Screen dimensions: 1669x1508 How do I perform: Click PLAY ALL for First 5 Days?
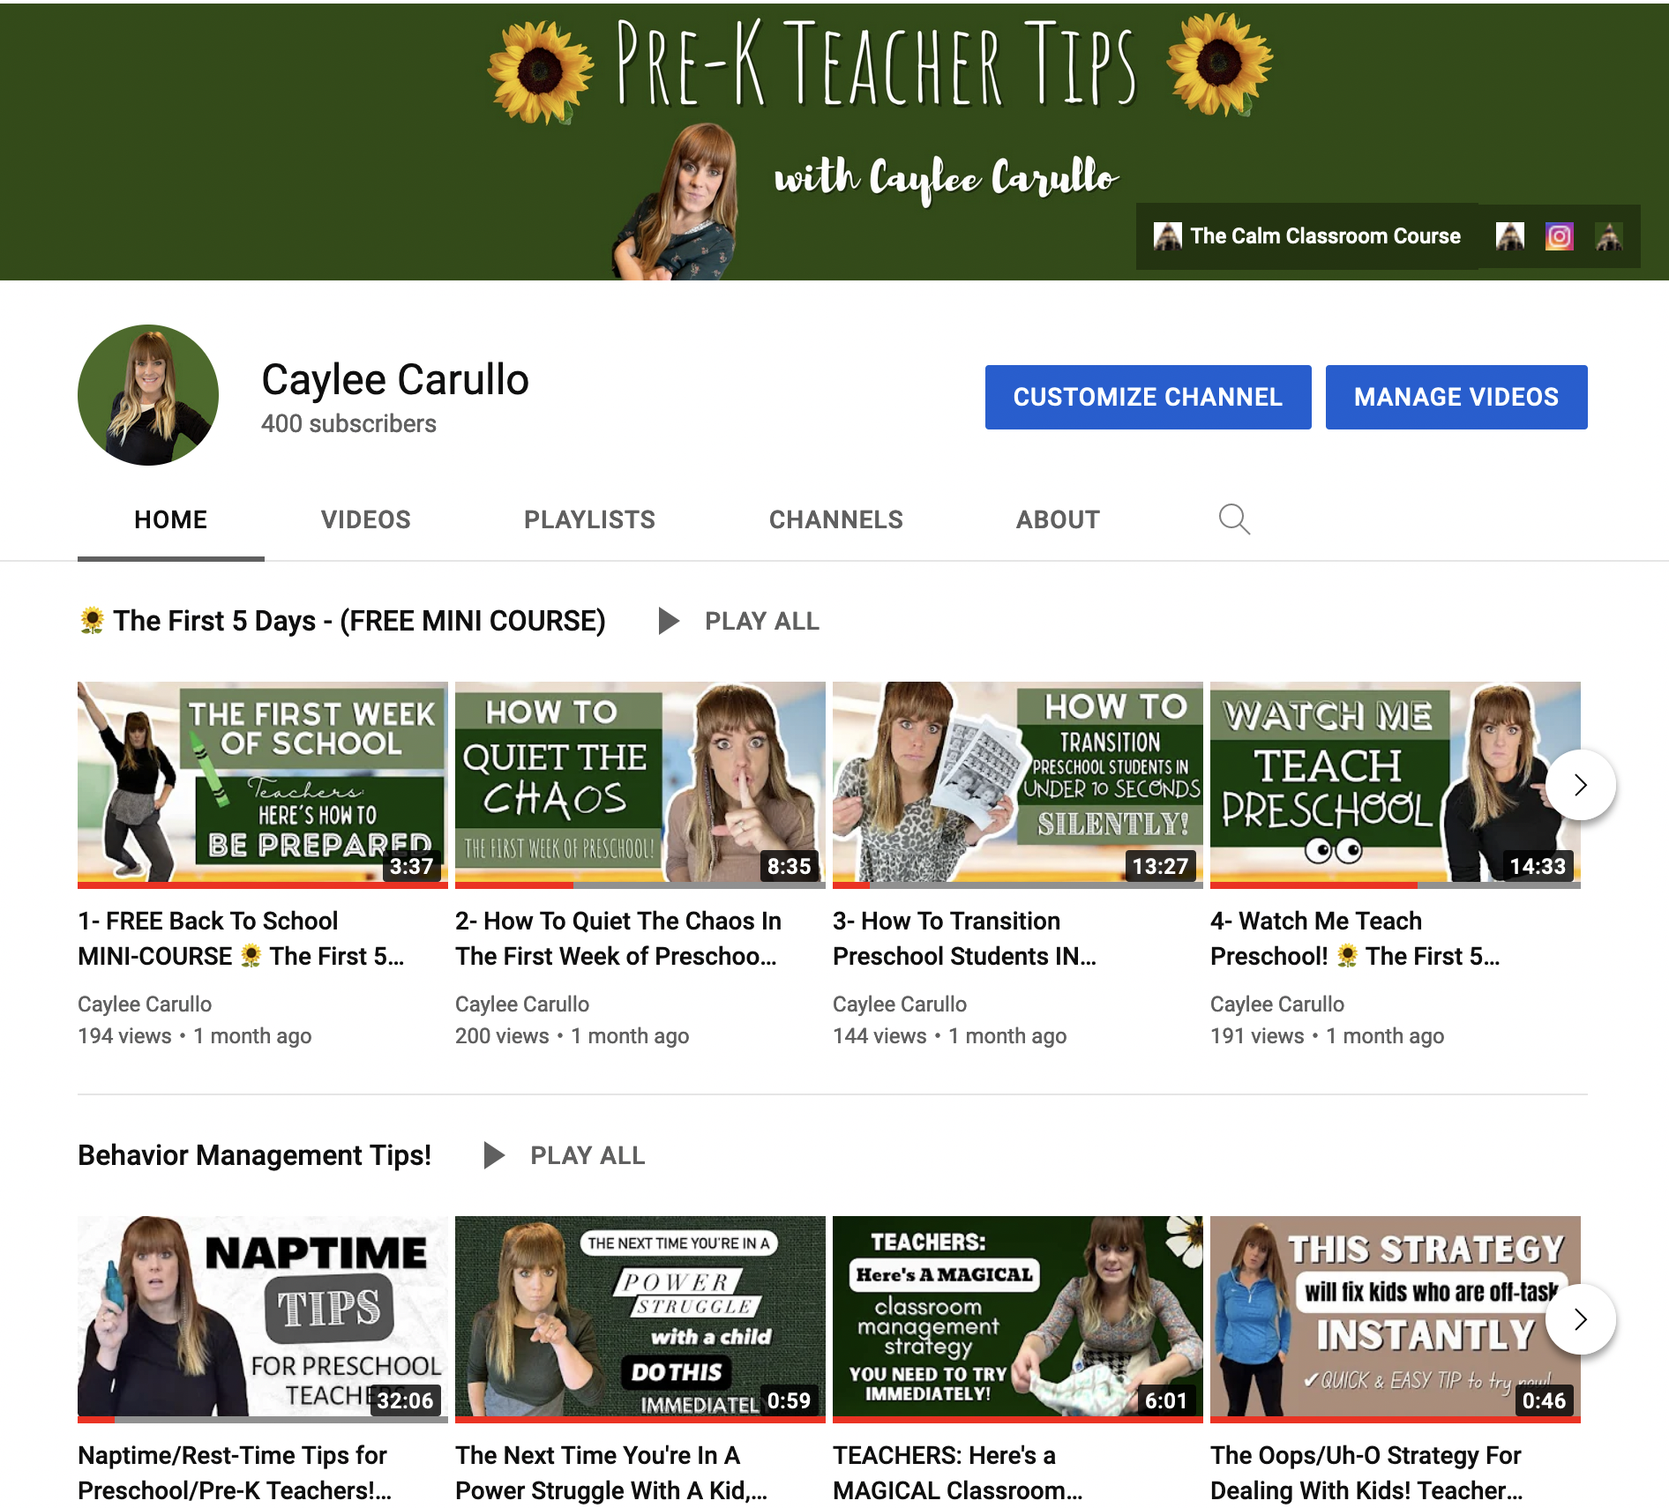pyautogui.click(x=762, y=621)
